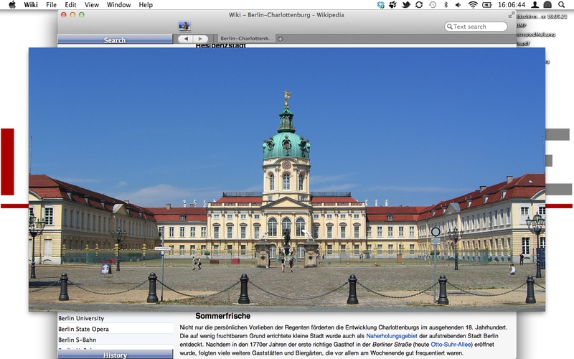Expand the History sidebar section
The height and width of the screenshot is (359, 574).
click(x=115, y=355)
